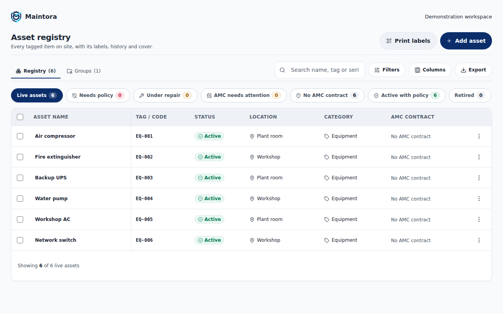Tick the Workshop AC checkbox
Screen dimensions: 503x314
pyautogui.click(x=20, y=219)
